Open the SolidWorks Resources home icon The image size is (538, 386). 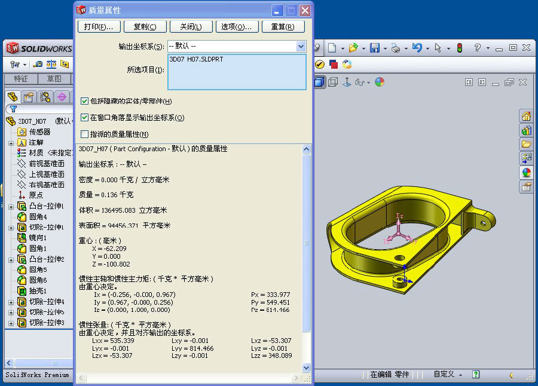(x=526, y=116)
